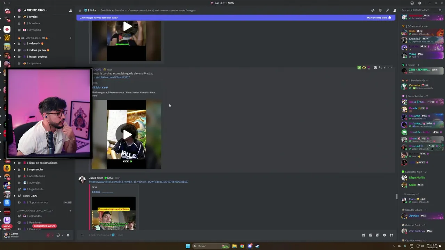Open the sticker picker icon

point(377,235)
